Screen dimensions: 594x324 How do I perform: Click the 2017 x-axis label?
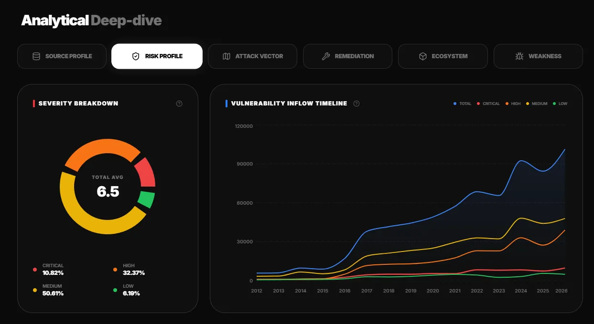367,291
